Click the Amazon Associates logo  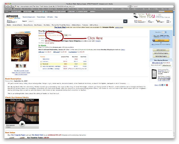click(165, 11)
